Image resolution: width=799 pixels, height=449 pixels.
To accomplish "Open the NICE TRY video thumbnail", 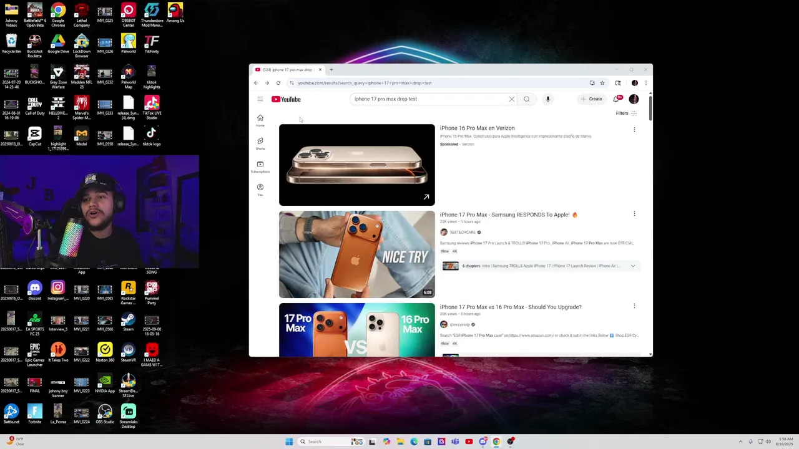I will tap(357, 254).
